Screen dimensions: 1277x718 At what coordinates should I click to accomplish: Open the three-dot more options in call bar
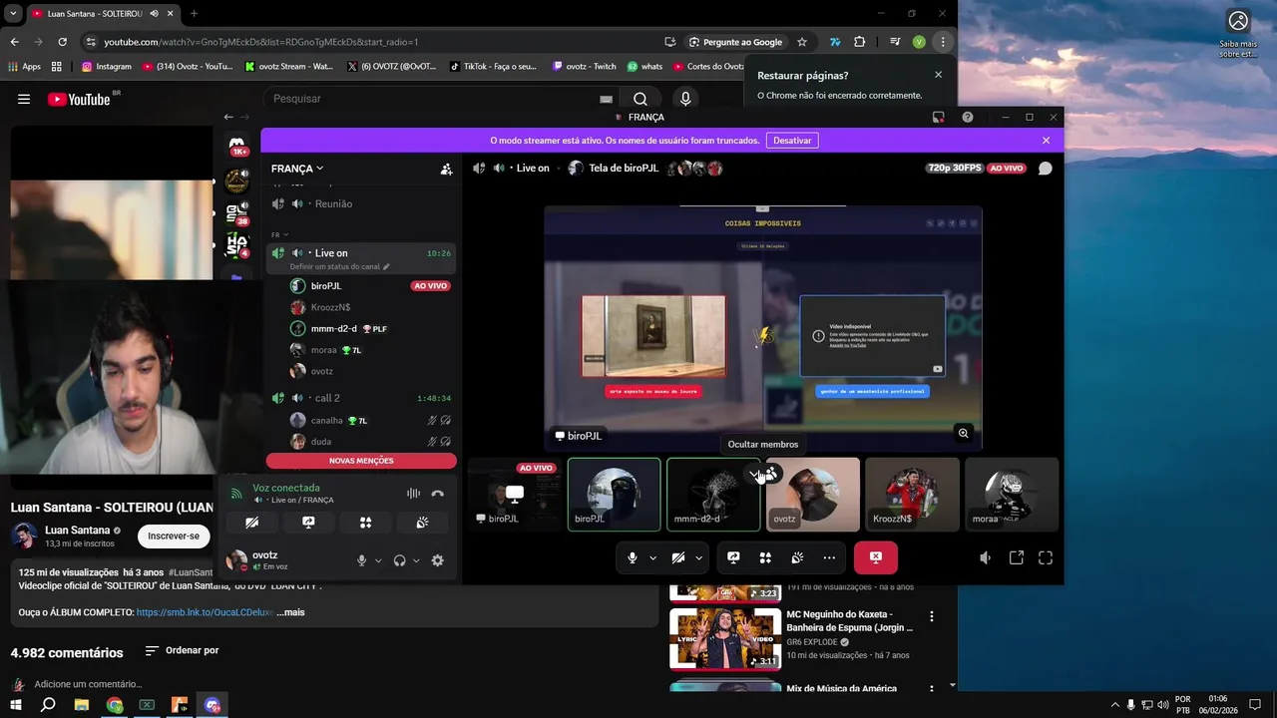[x=829, y=558]
